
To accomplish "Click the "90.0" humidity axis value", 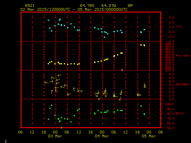I will 170,109.
